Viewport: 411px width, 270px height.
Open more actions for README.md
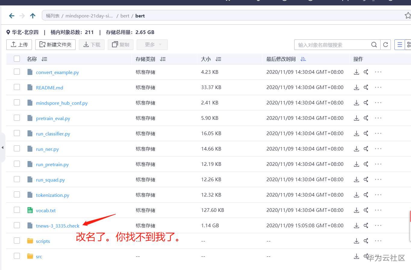pos(378,87)
